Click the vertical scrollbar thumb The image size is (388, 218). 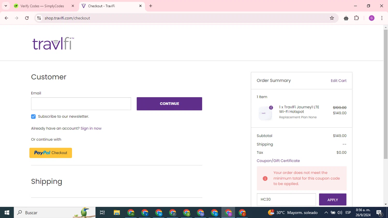tap(386, 94)
